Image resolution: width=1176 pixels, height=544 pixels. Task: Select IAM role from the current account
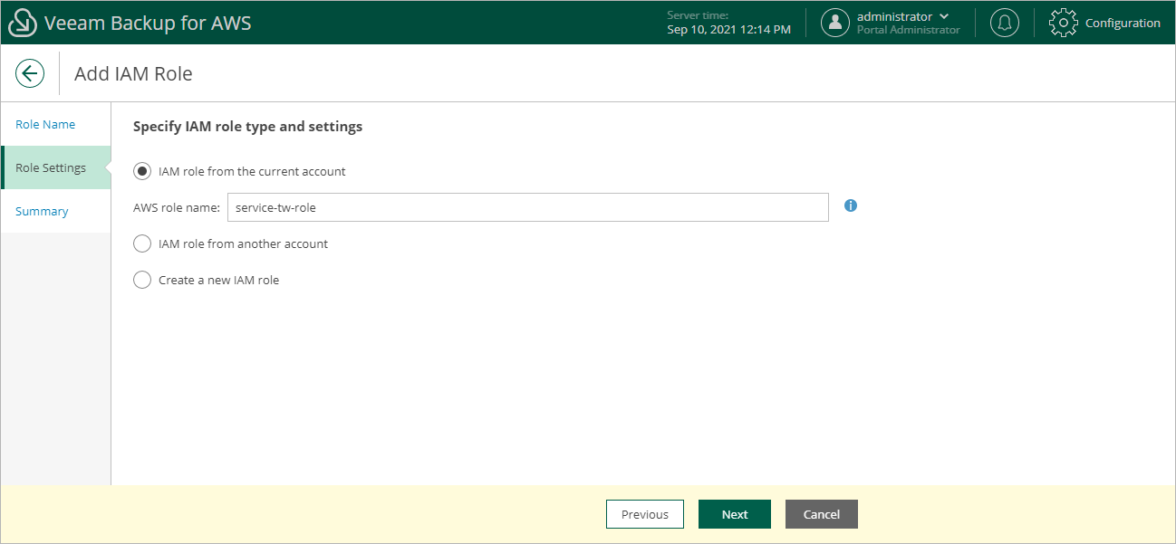[142, 171]
